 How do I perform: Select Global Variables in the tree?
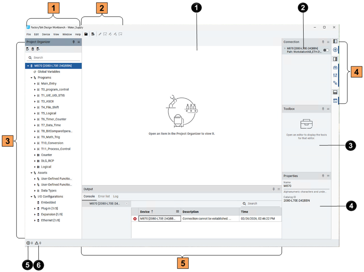(x=49, y=72)
